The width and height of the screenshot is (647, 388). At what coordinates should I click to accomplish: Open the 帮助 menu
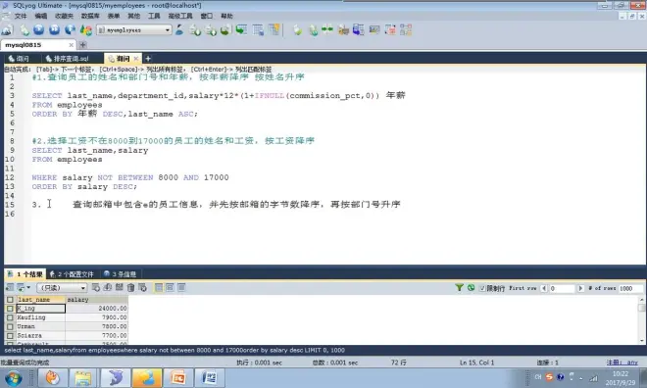[x=226, y=16]
